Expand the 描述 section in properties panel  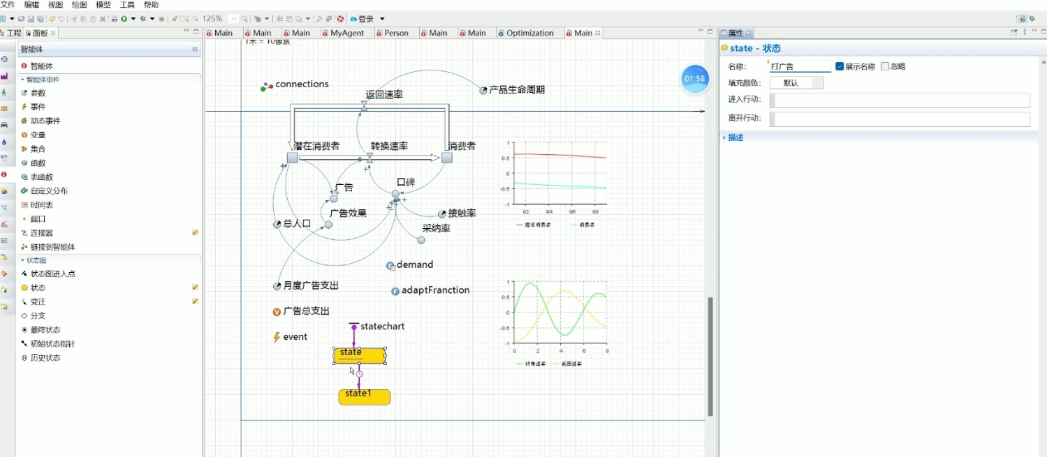click(735, 137)
